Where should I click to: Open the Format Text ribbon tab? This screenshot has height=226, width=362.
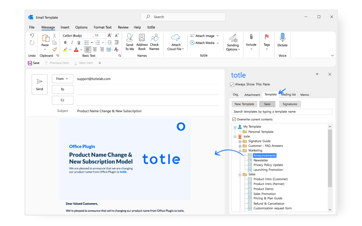(x=103, y=27)
